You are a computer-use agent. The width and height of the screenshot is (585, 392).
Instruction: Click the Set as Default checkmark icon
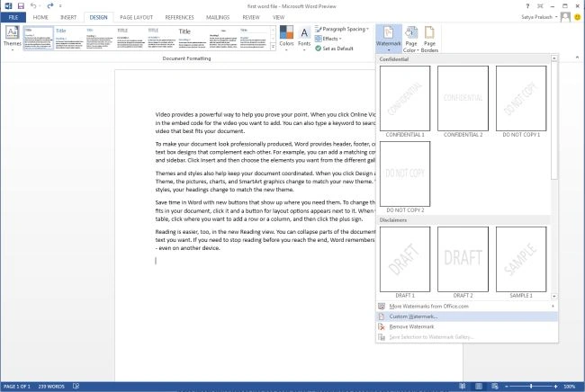pos(318,49)
